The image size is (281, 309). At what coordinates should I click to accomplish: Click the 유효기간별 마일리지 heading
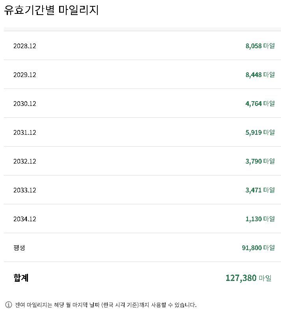51,10
